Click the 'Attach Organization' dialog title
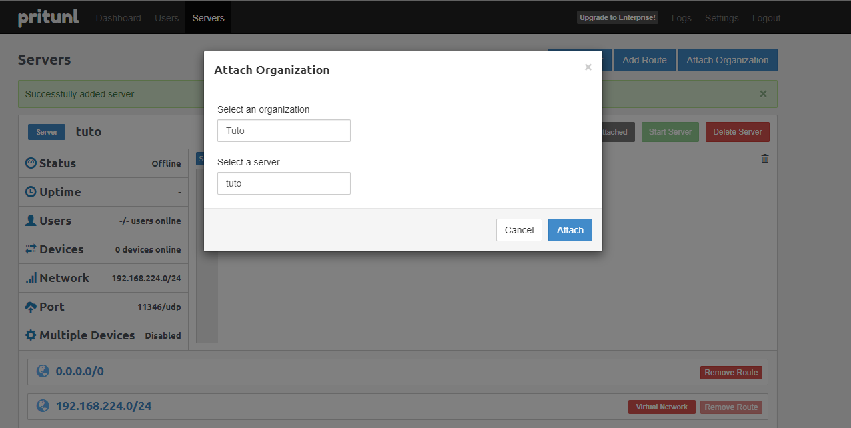Screen dimensions: 851x428 [x=271, y=70]
